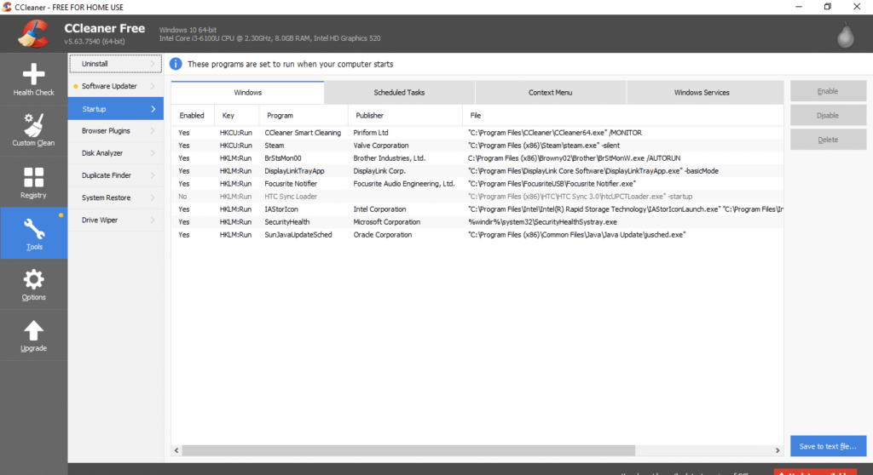Click Valve Corporation publisher cell

381,146
